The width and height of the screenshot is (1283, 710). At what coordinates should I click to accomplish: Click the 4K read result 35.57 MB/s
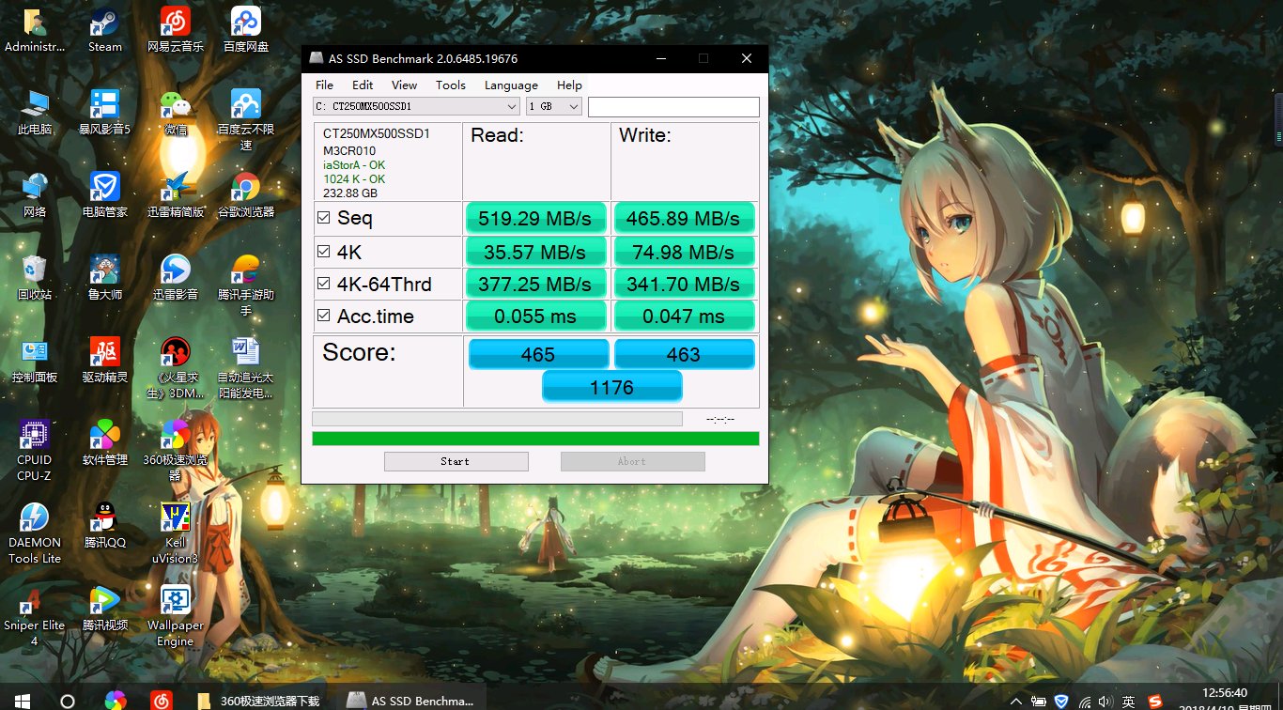pyautogui.click(x=534, y=252)
